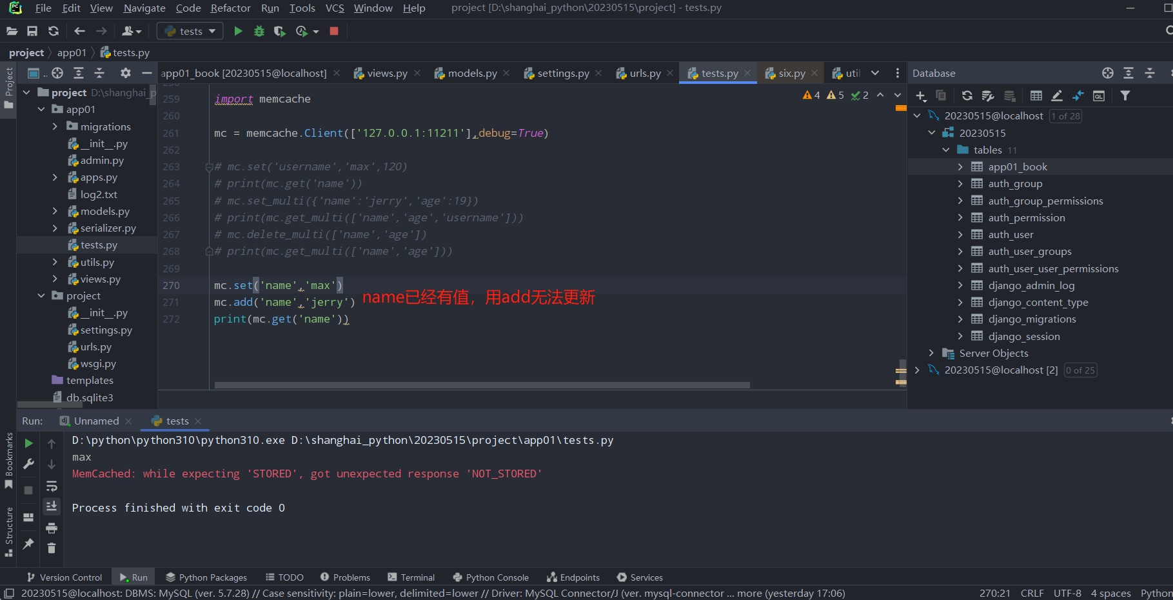
Task: Open the tests run configuration dropdown
Action: click(190, 31)
